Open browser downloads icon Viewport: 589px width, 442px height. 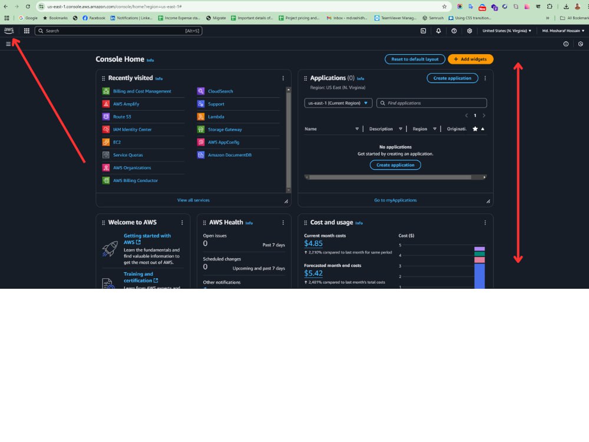coord(565,6)
